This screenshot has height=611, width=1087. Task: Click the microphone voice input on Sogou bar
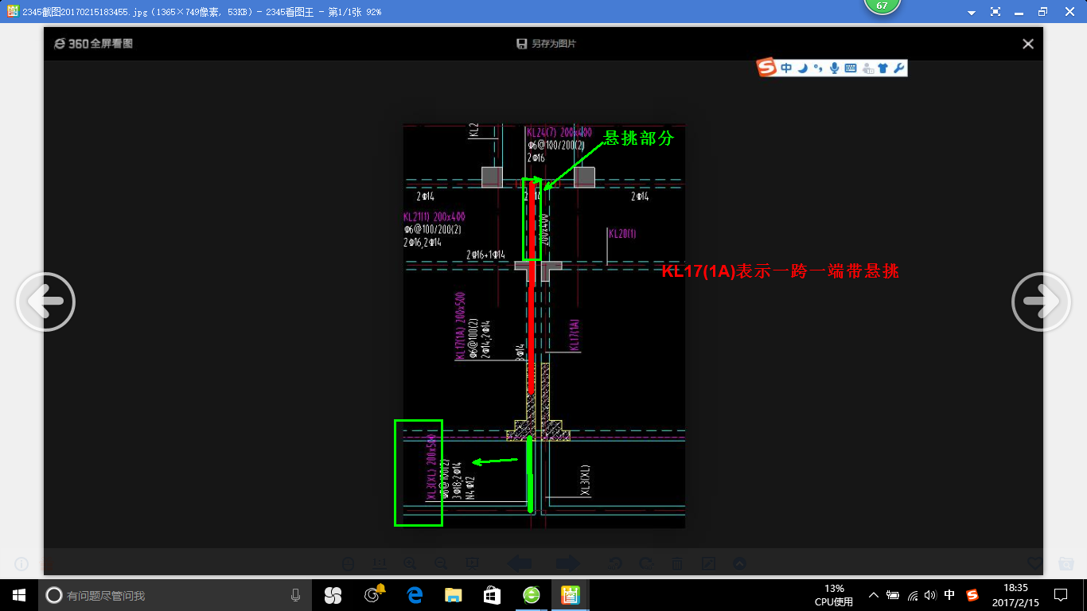point(834,68)
